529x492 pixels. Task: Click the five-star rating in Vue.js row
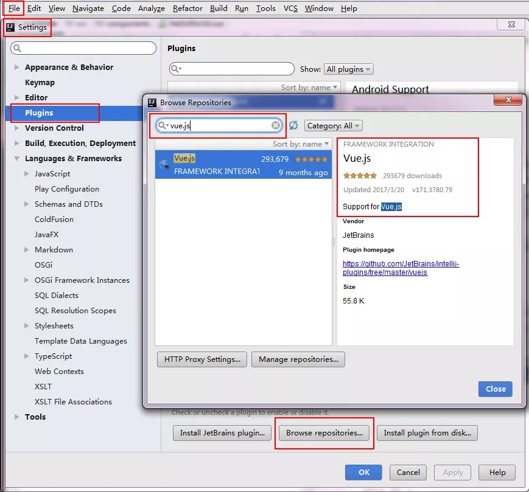pyautogui.click(x=312, y=159)
